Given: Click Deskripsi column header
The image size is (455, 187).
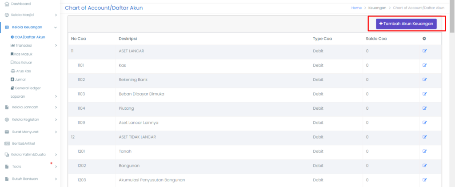Looking at the screenshot, I should (127, 39).
